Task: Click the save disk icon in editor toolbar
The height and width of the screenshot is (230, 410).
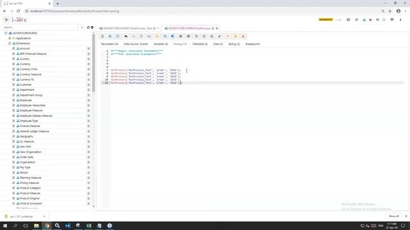Action: tap(110, 36)
